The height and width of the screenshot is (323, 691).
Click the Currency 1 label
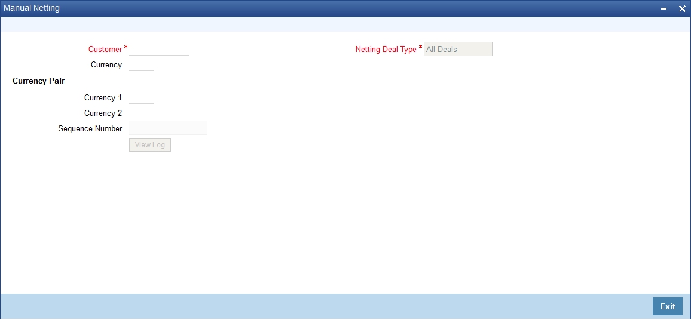coord(103,98)
